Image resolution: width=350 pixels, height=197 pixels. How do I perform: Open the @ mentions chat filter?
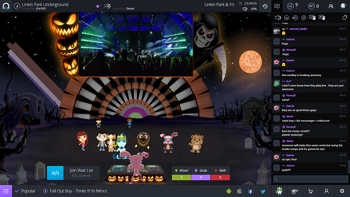click(303, 17)
